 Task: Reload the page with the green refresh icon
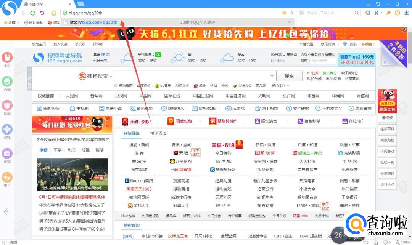[x=32, y=13]
